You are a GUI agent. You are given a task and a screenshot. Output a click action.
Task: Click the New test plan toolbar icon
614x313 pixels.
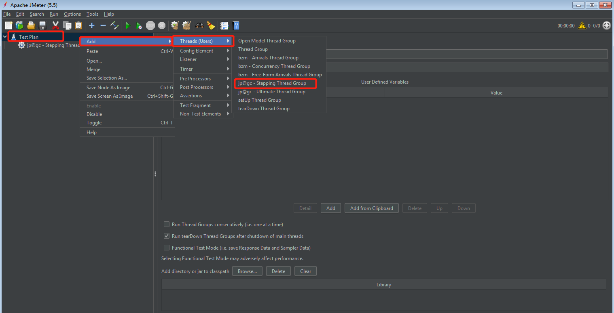click(8, 25)
